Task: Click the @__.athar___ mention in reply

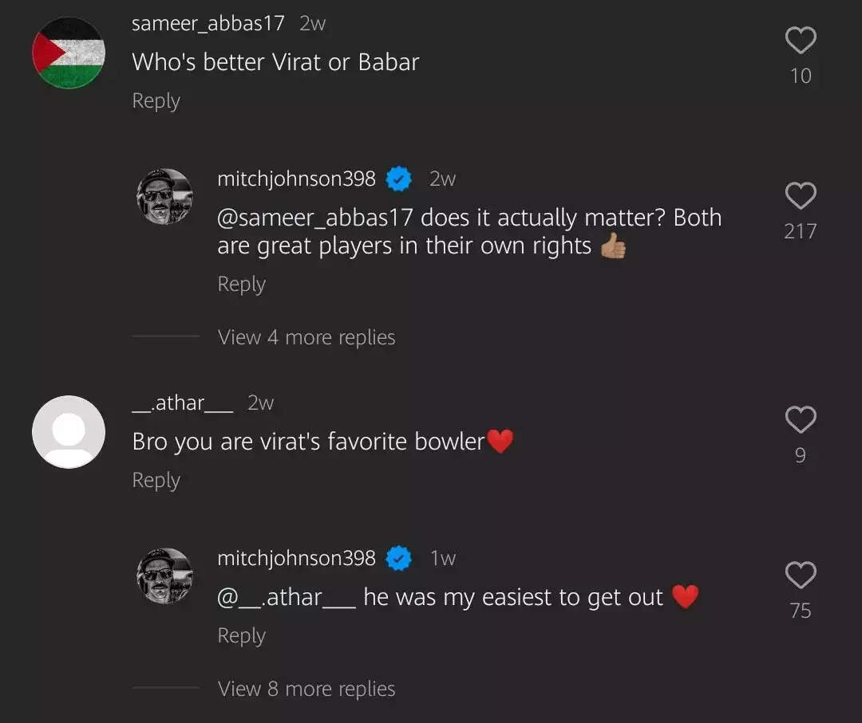Action: (x=287, y=597)
